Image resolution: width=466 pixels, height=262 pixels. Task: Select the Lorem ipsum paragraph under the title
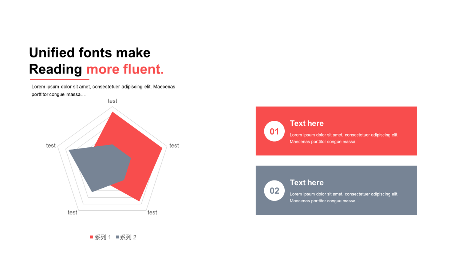103,91
